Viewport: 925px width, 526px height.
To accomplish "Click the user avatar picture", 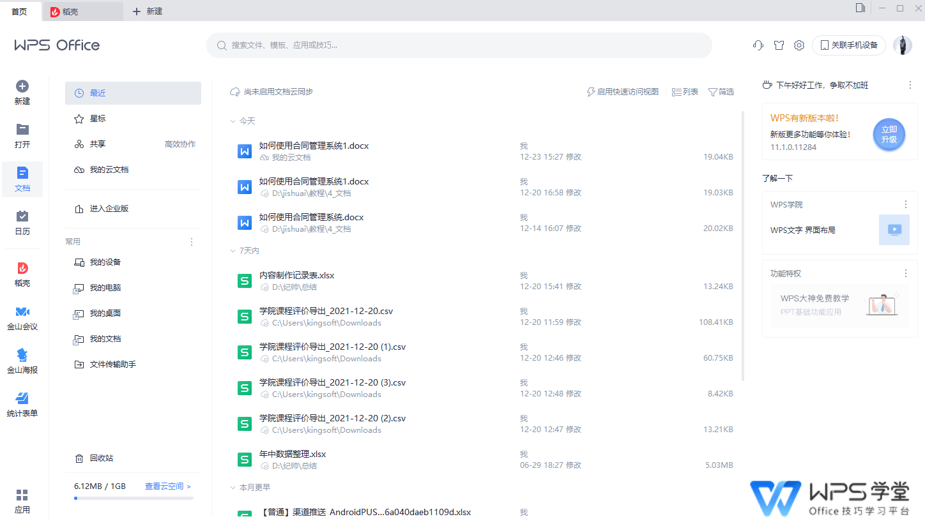I will 903,45.
